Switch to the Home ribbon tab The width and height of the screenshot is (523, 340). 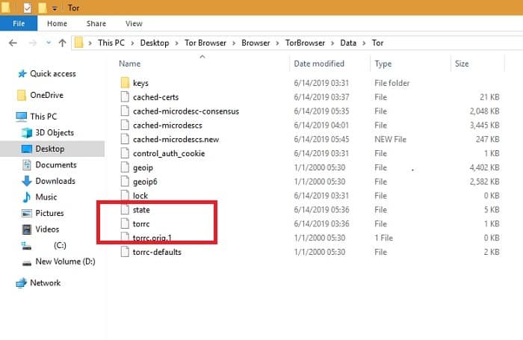(57, 23)
